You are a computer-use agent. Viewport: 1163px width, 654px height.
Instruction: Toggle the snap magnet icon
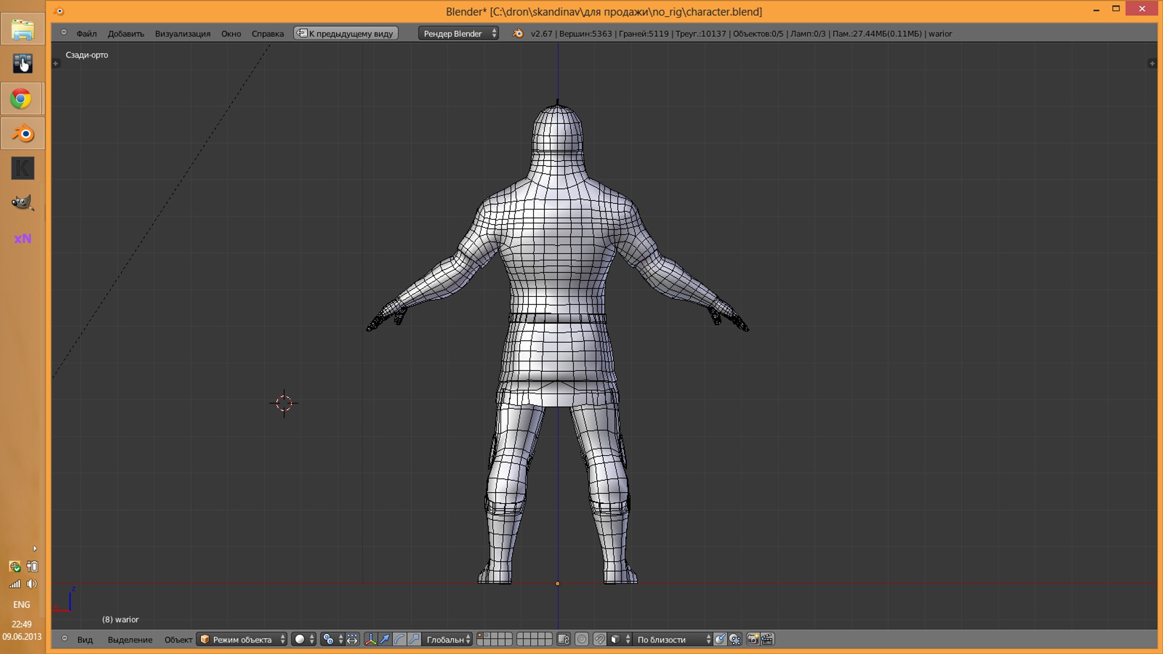pos(600,639)
